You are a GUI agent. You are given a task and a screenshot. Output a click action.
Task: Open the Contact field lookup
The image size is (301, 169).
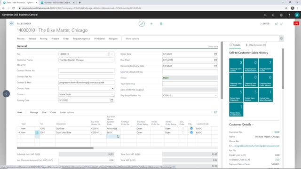(112, 94)
